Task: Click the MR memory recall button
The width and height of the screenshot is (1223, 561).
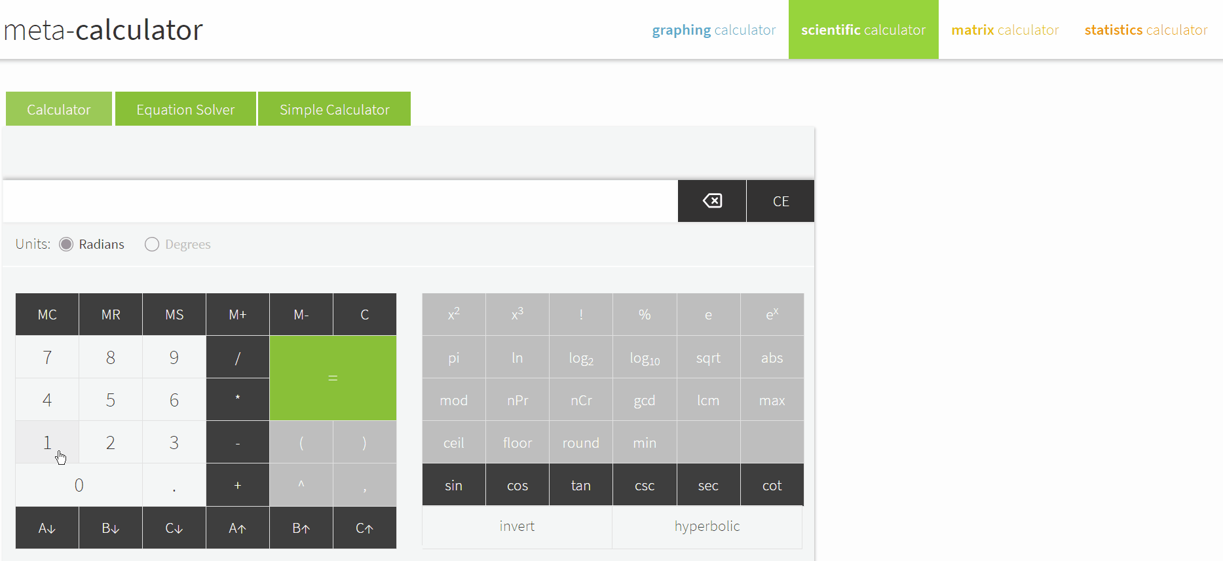Action: (x=111, y=314)
